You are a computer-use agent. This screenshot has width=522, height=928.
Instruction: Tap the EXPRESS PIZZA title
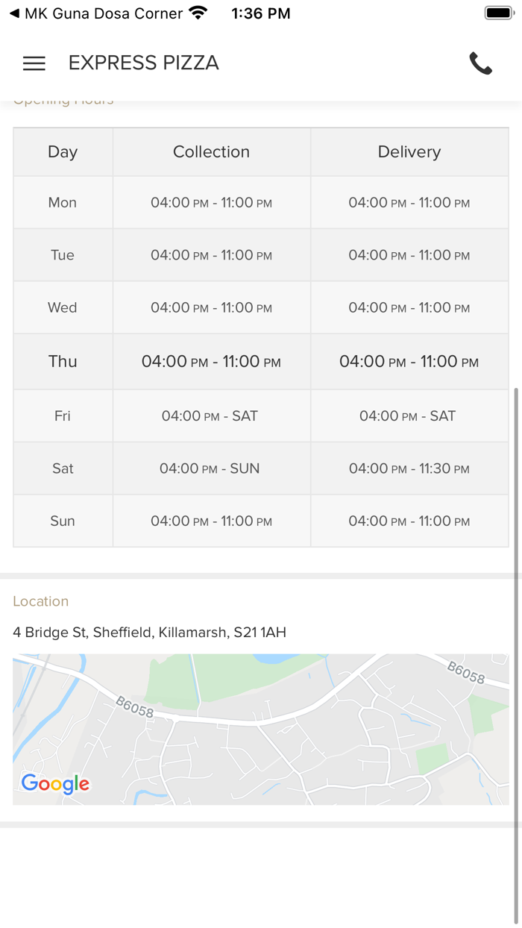[144, 63]
